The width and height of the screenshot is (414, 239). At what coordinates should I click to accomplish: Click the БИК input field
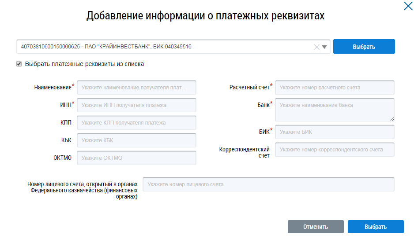tap(335, 132)
